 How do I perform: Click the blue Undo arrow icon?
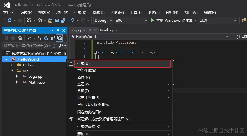pos(72,20)
